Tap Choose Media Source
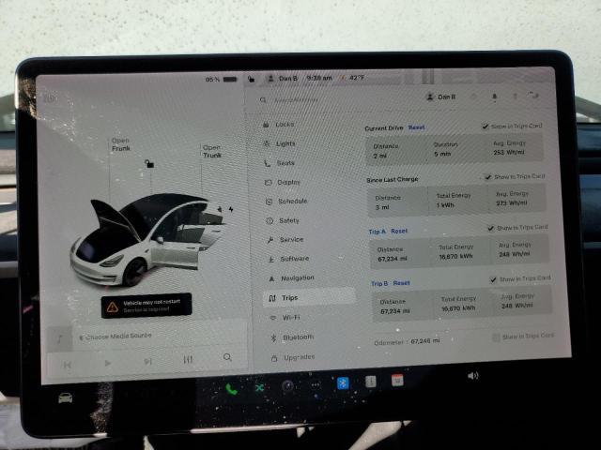Viewport: 601px width, 450px height. pos(116,337)
